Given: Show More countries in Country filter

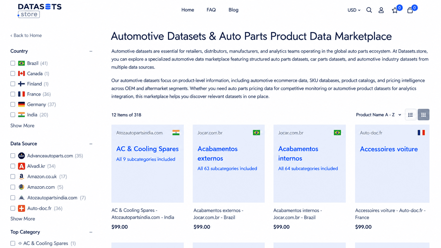Looking at the screenshot, I should [x=22, y=126].
